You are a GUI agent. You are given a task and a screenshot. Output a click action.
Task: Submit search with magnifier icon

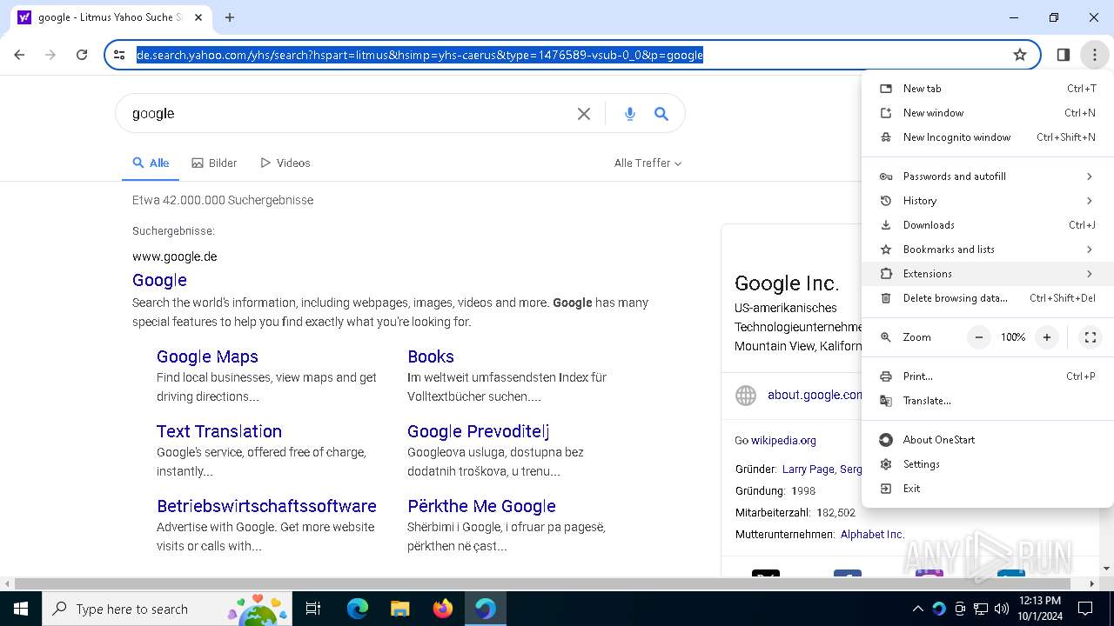click(x=661, y=114)
